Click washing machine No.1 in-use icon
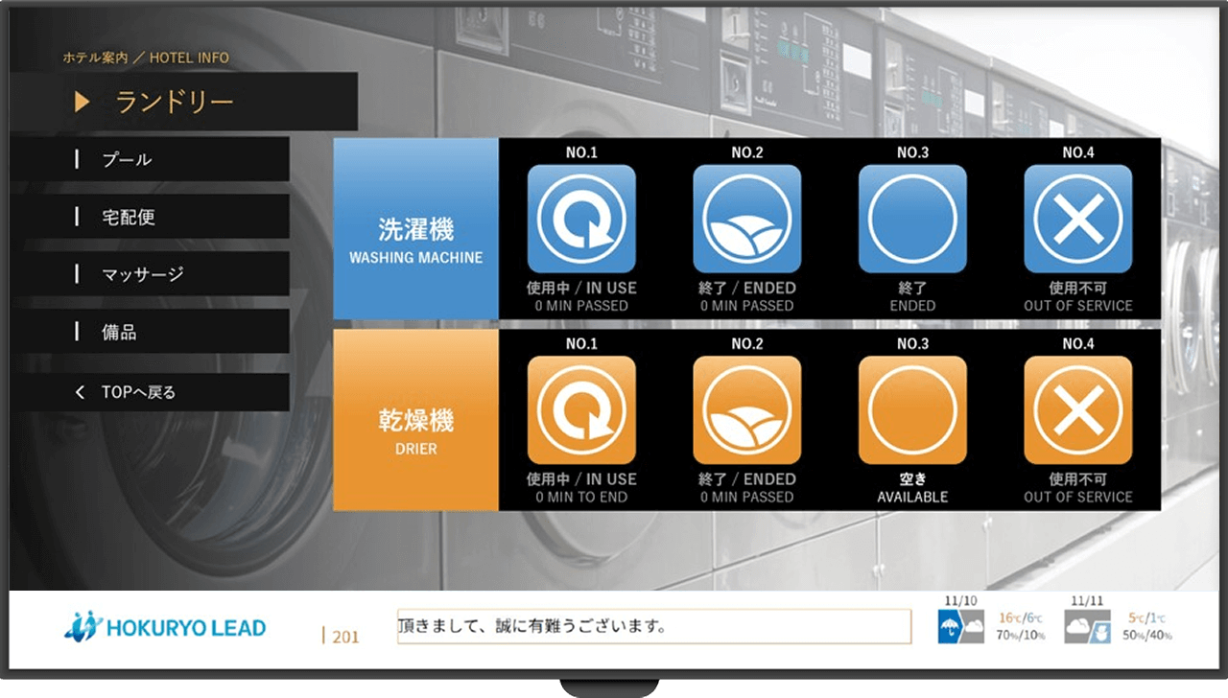1228x698 pixels. (581, 219)
